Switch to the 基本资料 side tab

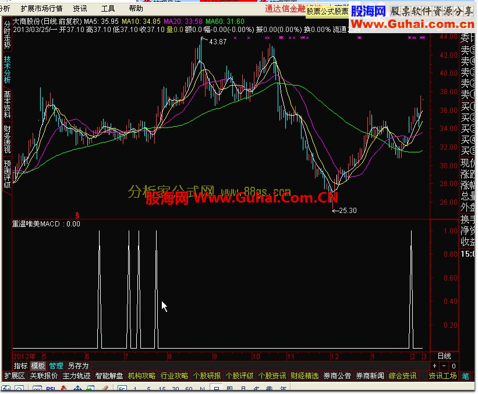(x=7, y=105)
